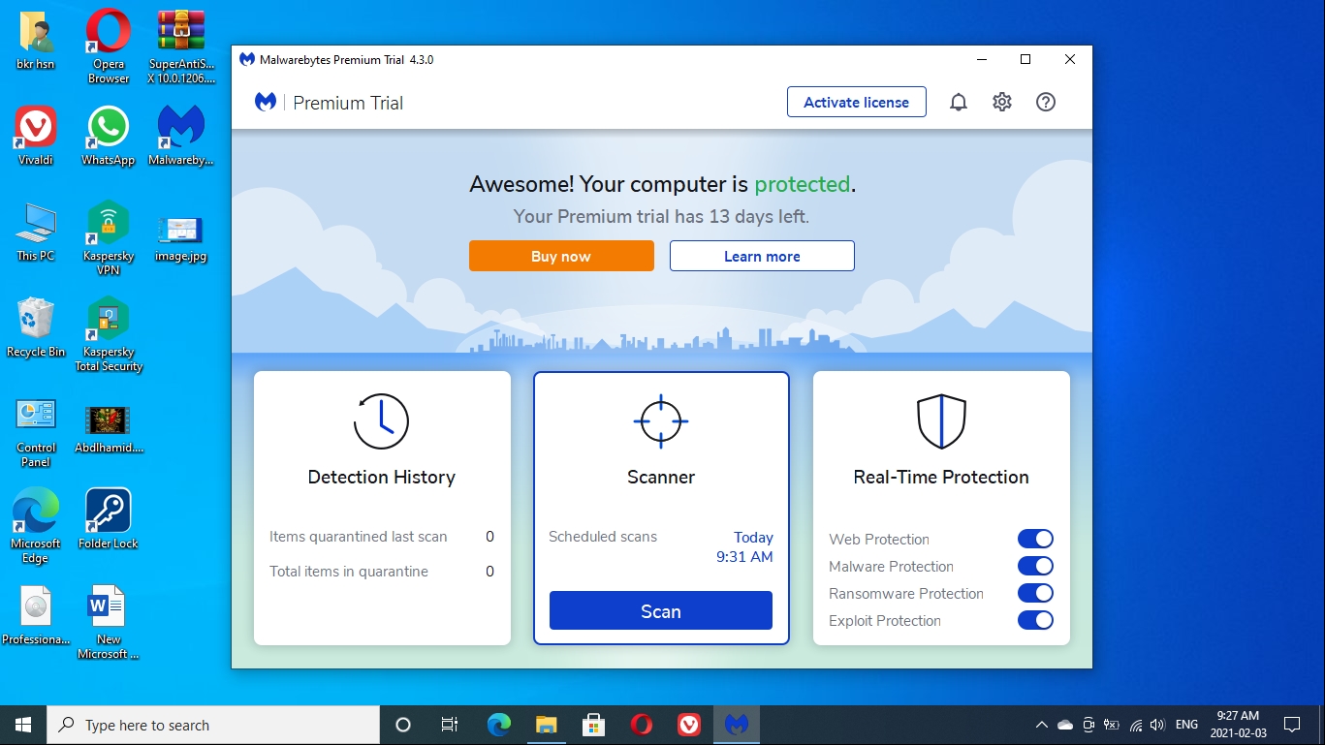1325x745 pixels.
Task: Open Malwarebytes notifications bell
Action: [958, 103]
